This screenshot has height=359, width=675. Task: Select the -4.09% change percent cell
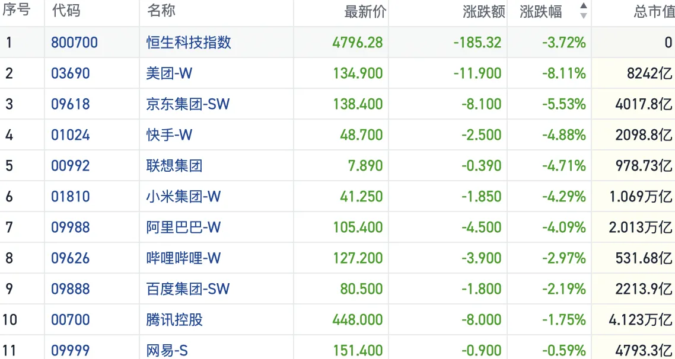[564, 227]
